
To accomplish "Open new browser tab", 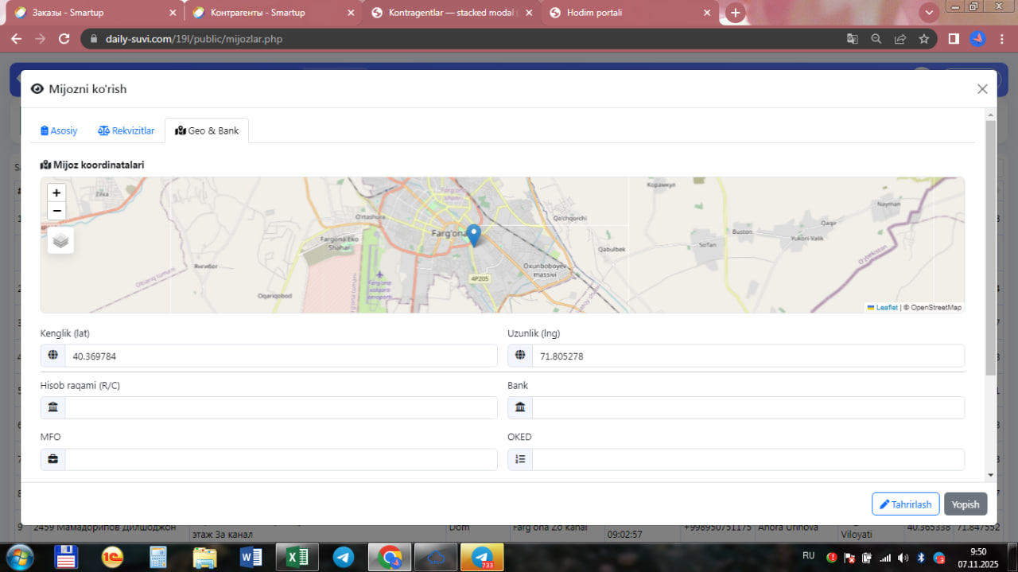I will coord(736,13).
